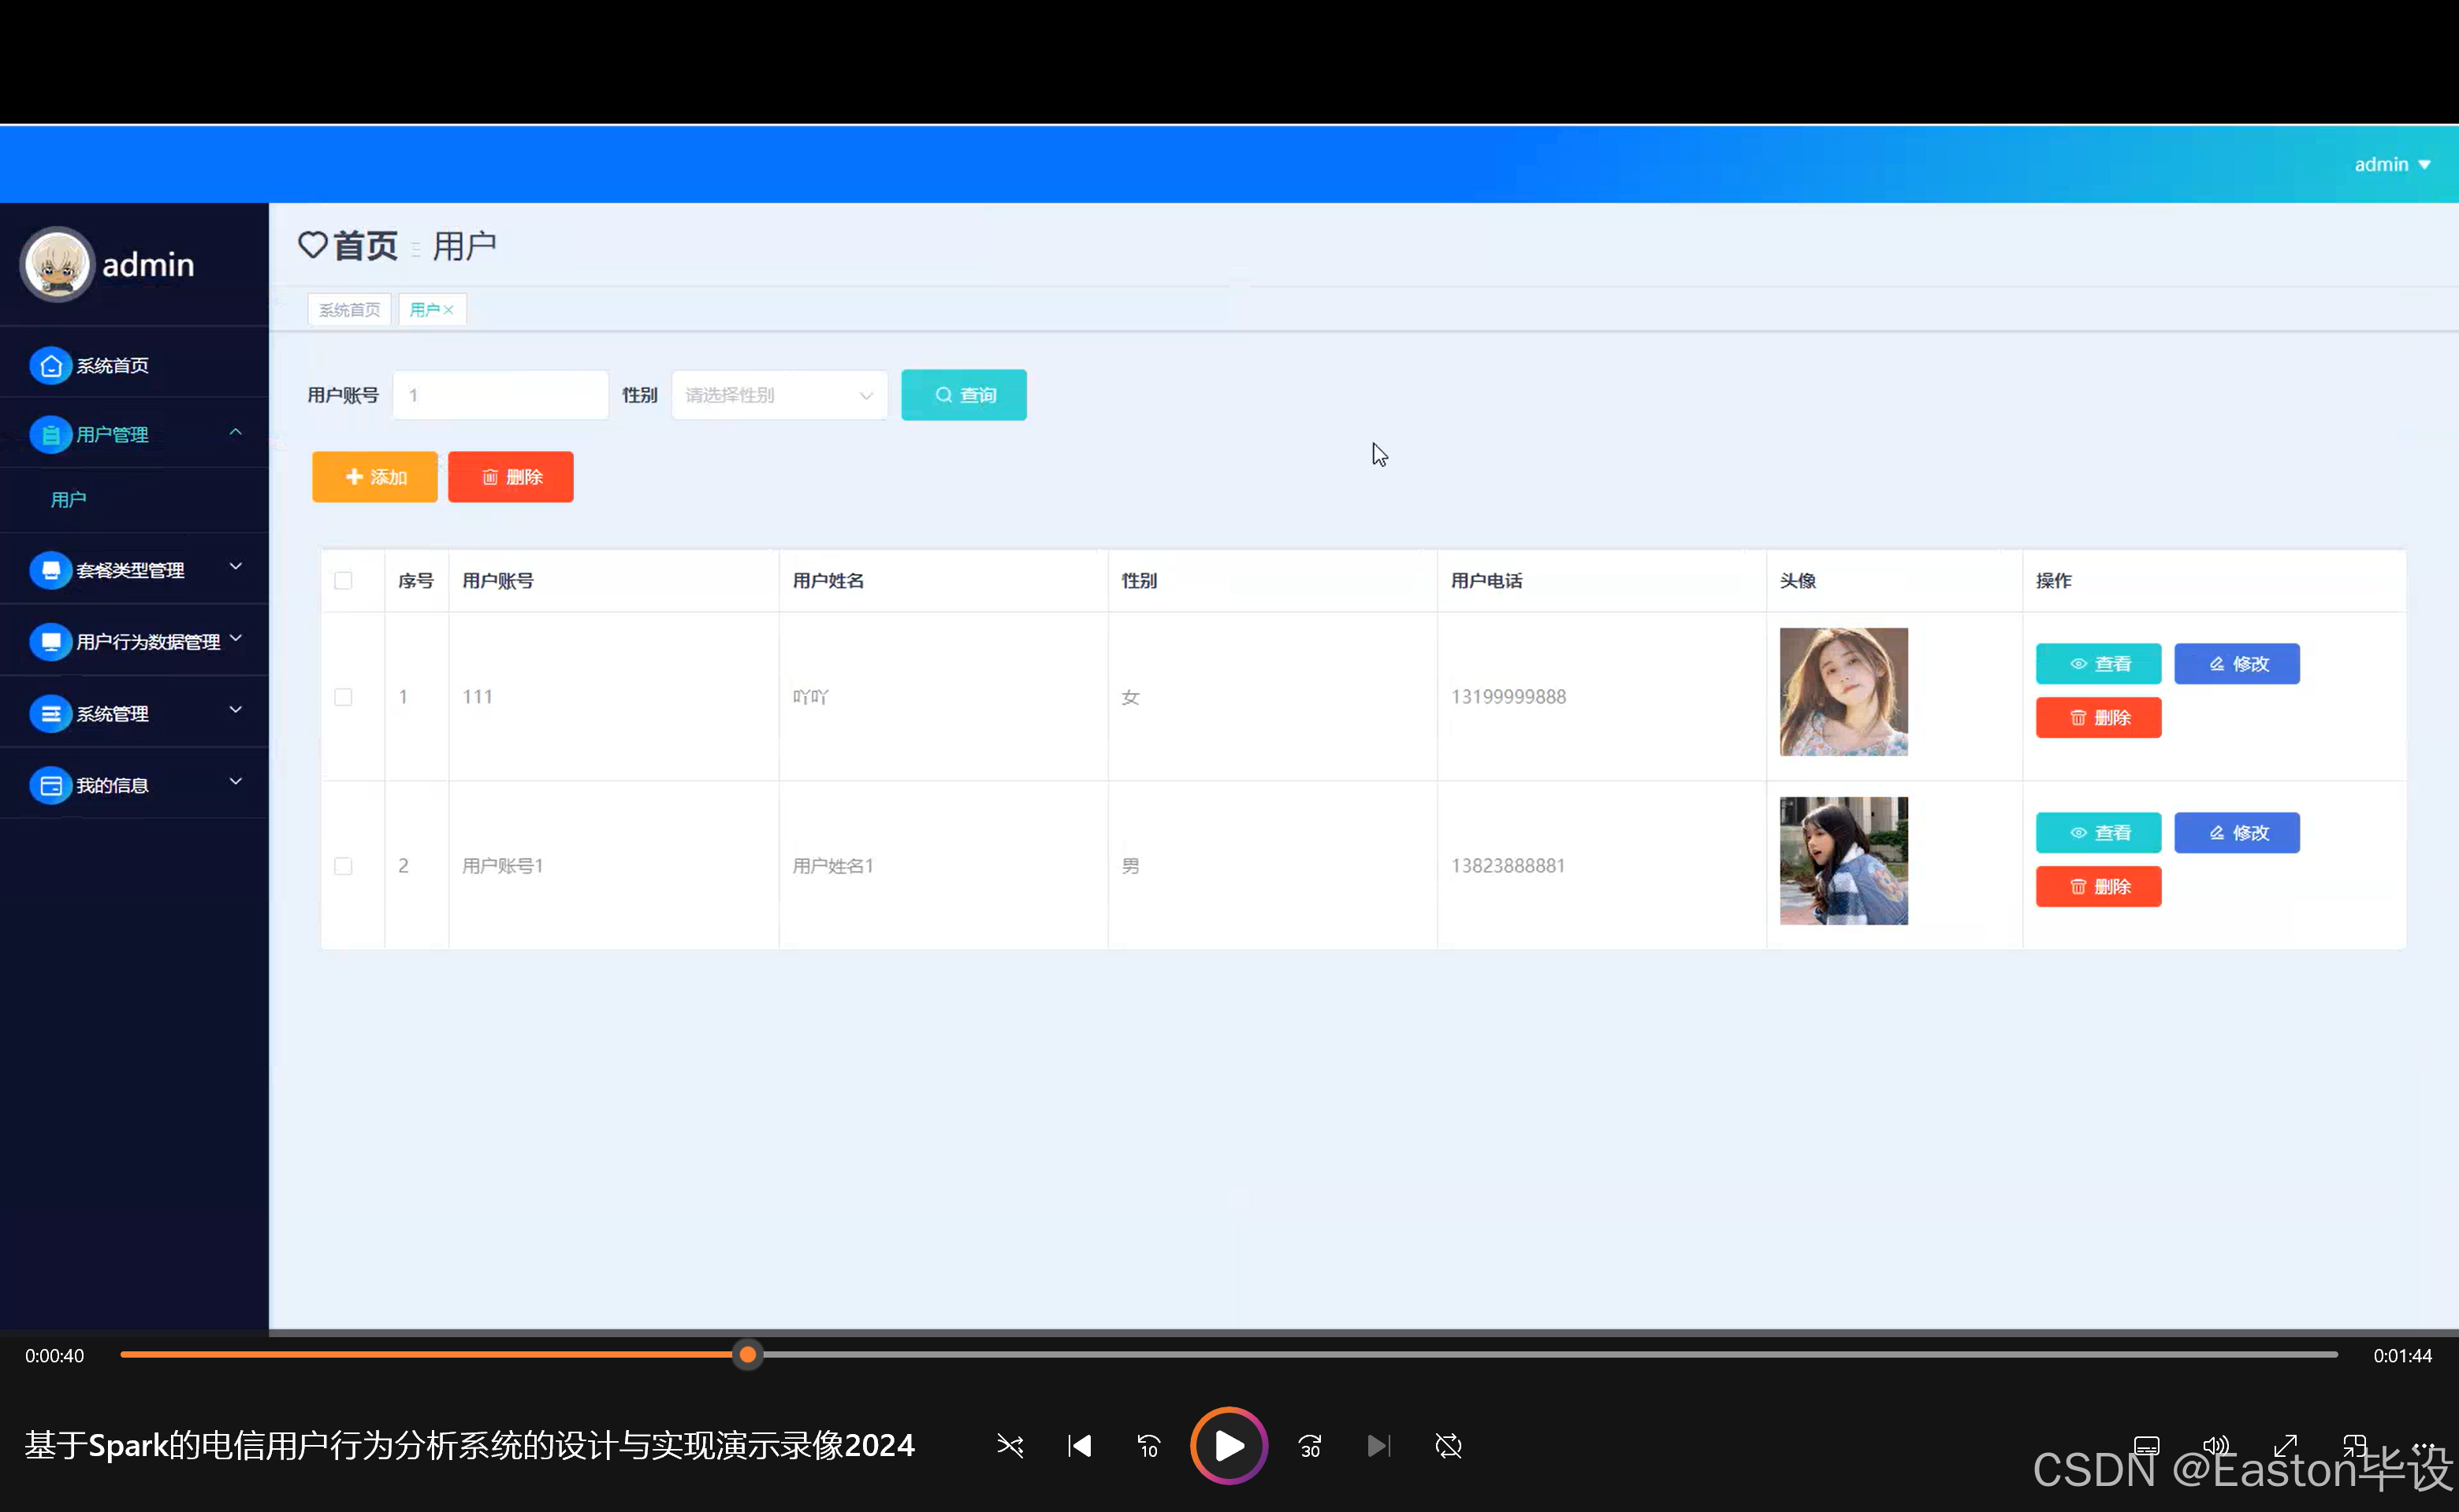Open subtitles options in player
2459x1512 pixels.
[2146, 1446]
